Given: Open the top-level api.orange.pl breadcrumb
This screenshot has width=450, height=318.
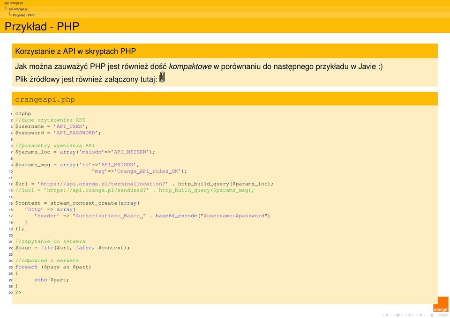Looking at the screenshot, I should (x=14, y=3).
